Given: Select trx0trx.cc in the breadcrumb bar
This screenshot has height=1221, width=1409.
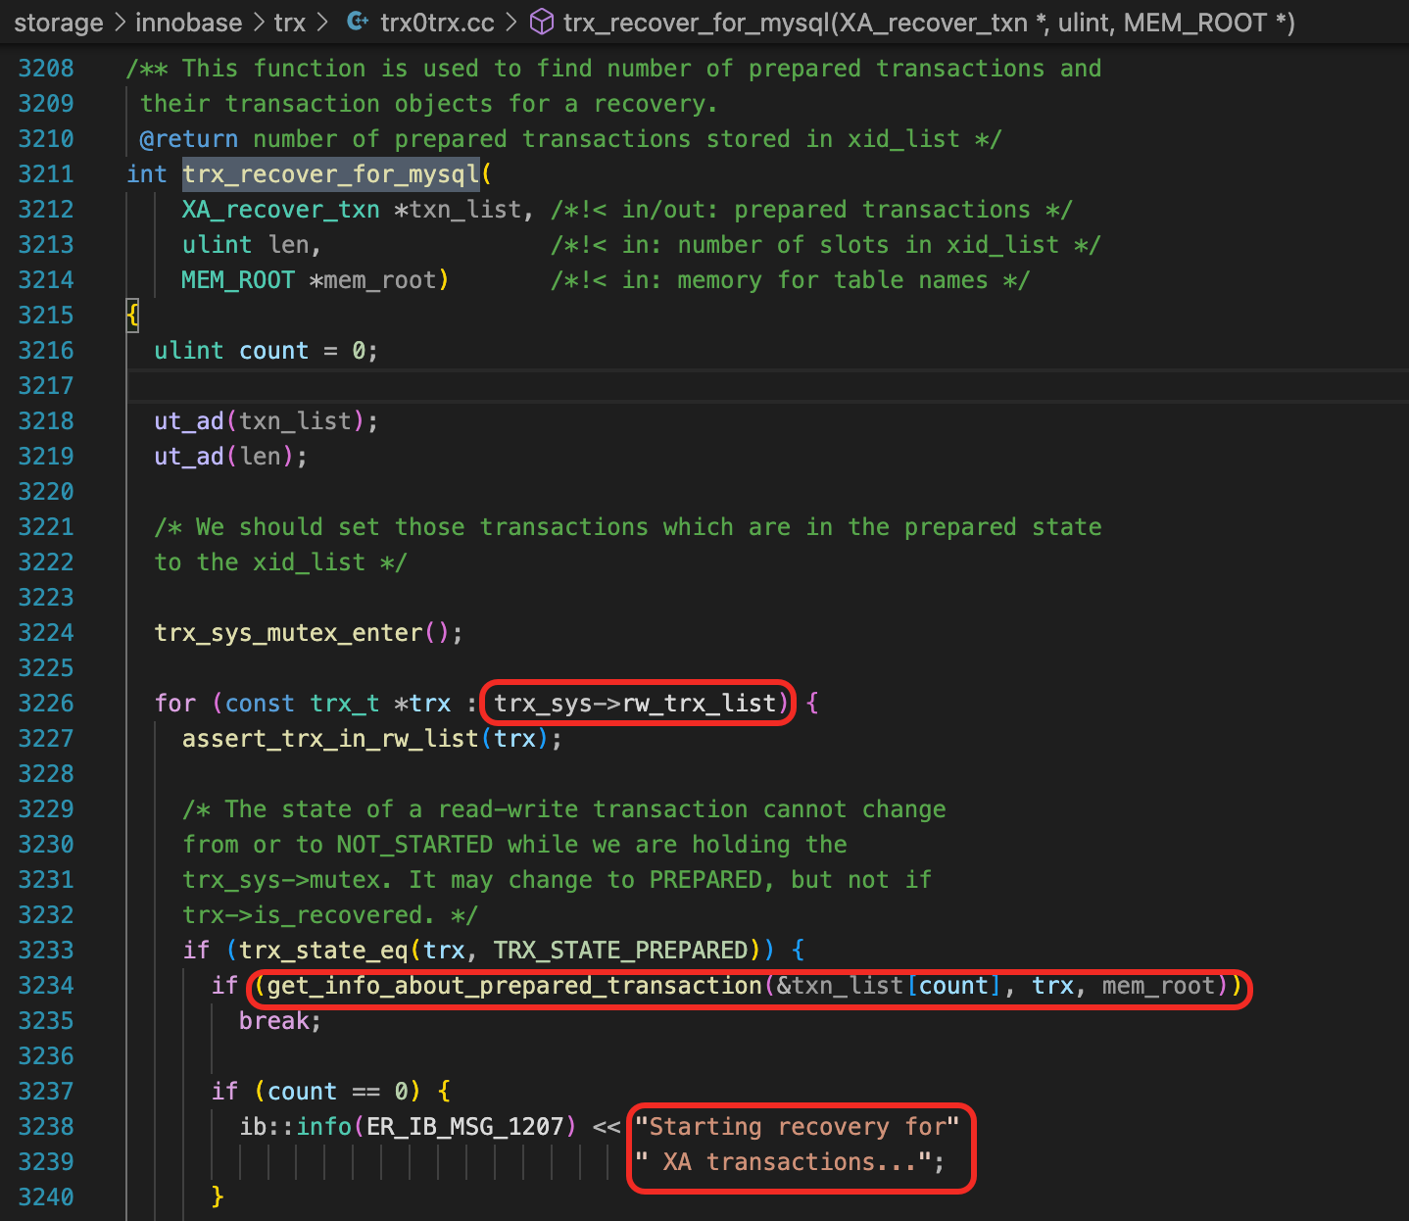Looking at the screenshot, I should [x=435, y=22].
